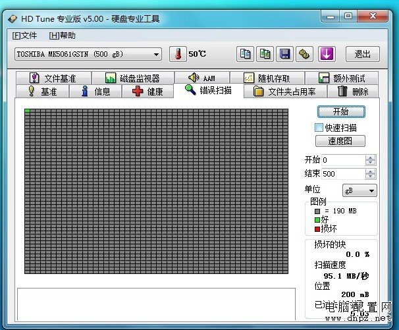Screen dimensions: 399x330
Task: Switch to the 随机存取 tab
Action: (x=267, y=78)
